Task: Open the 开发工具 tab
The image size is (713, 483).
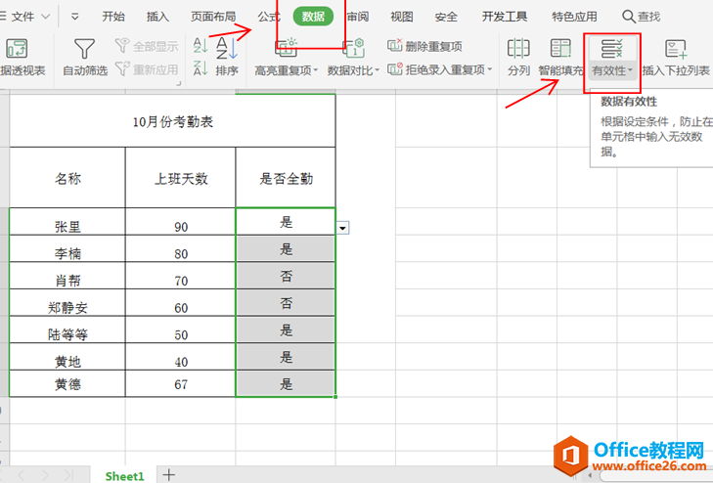Action: 505,17
